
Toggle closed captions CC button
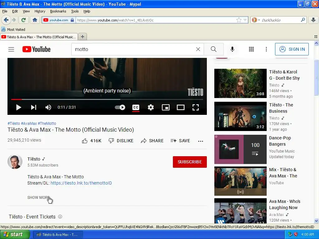coord(136,107)
